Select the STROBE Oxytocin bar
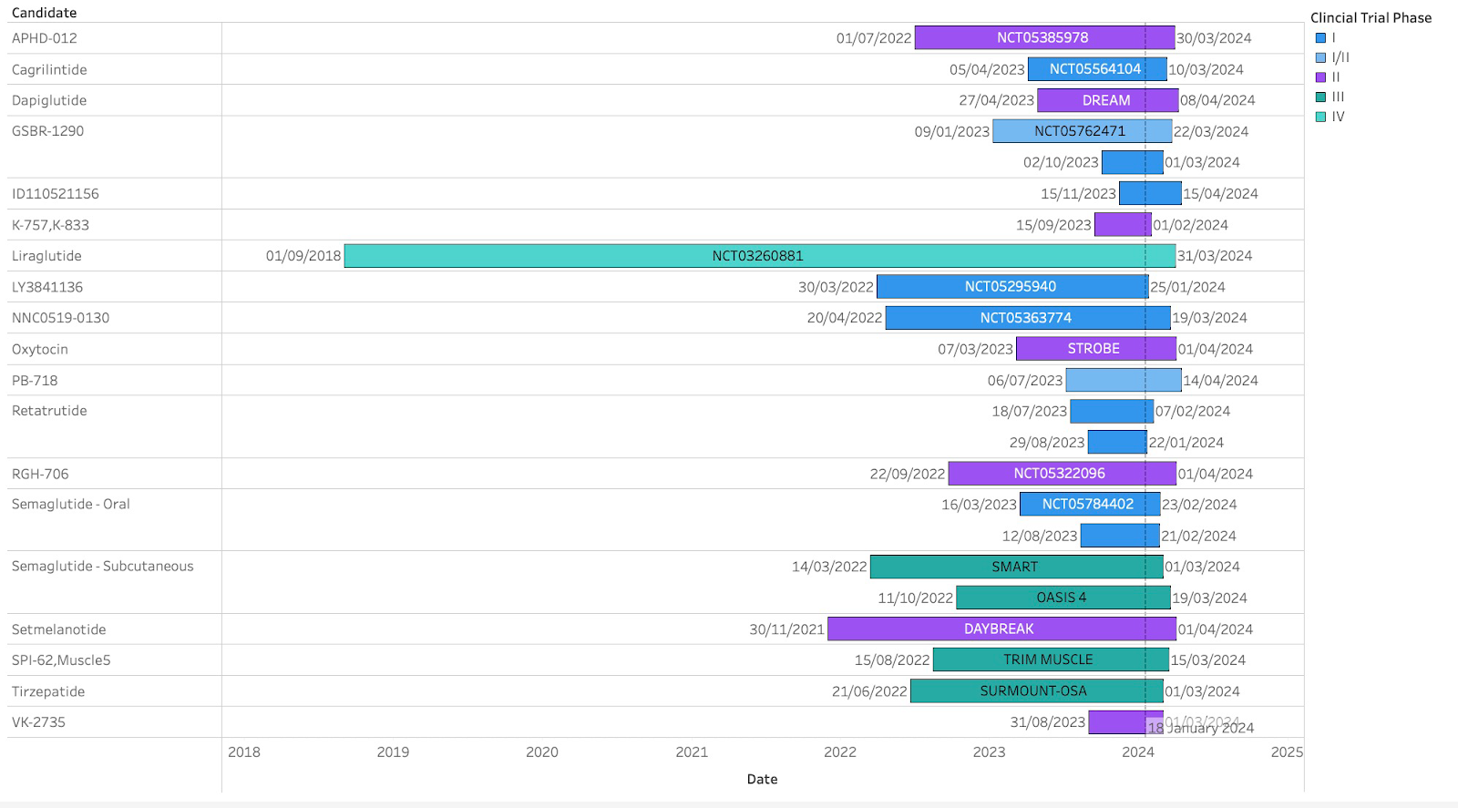 1094,349
